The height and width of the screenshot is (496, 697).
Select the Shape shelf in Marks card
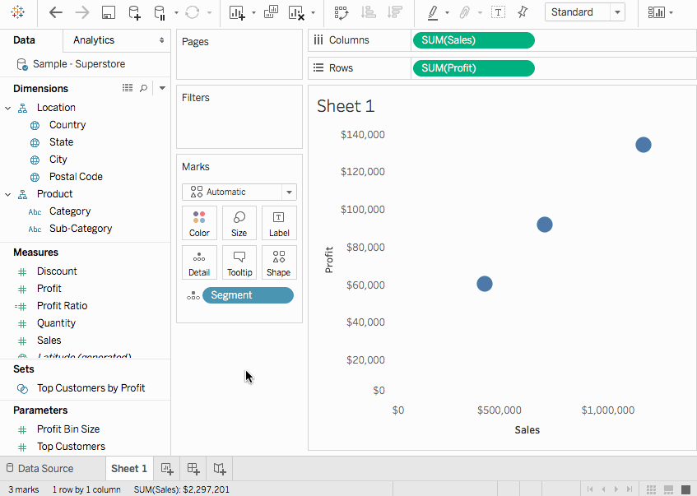(x=279, y=262)
